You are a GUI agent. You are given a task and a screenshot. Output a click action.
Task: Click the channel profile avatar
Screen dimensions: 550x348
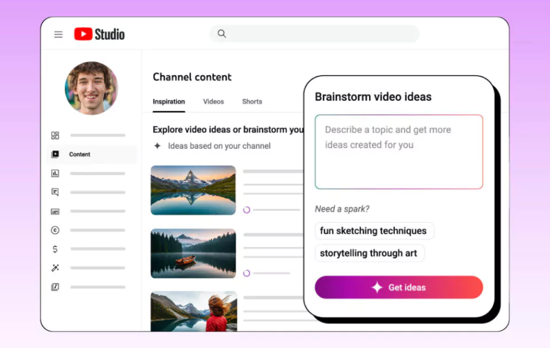(x=91, y=88)
